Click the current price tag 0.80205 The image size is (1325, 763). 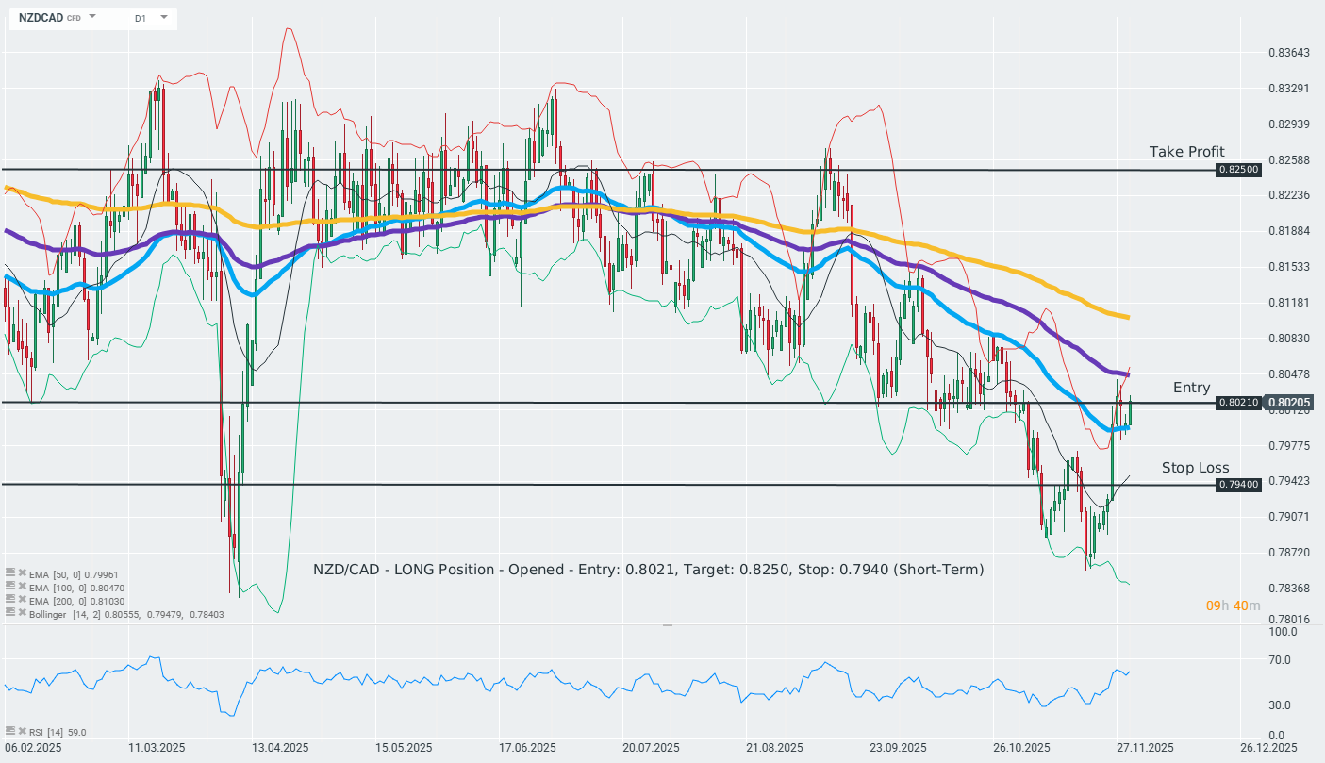(1290, 403)
